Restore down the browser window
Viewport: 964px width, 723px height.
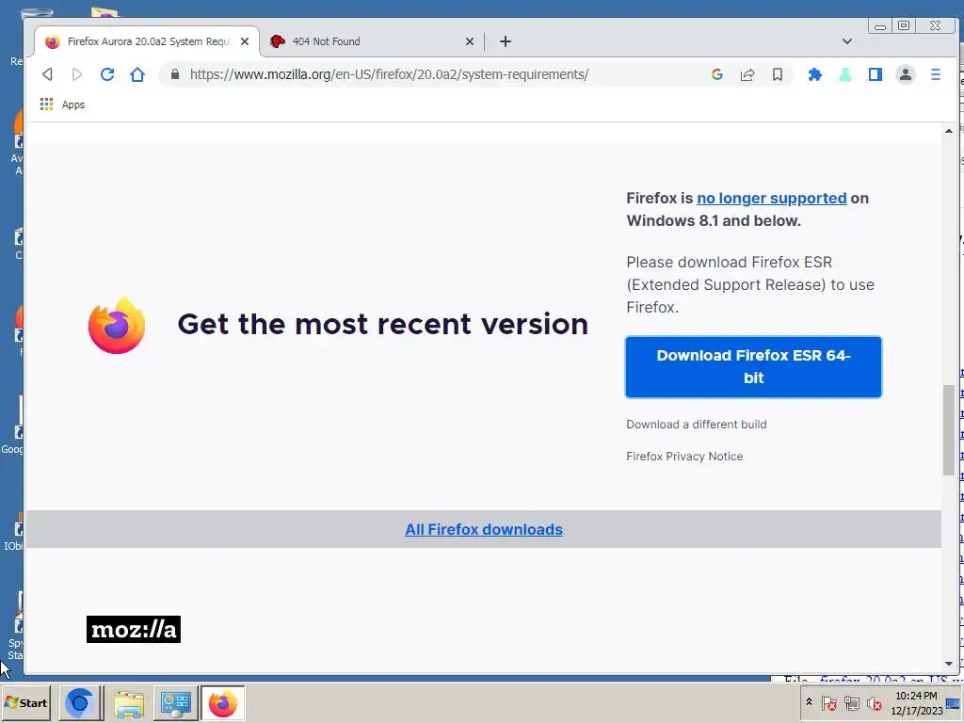[x=904, y=25]
